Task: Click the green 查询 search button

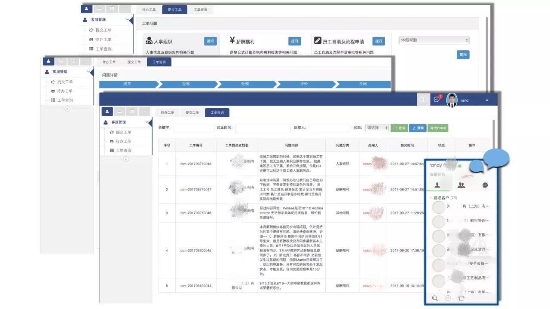Action: coord(399,128)
